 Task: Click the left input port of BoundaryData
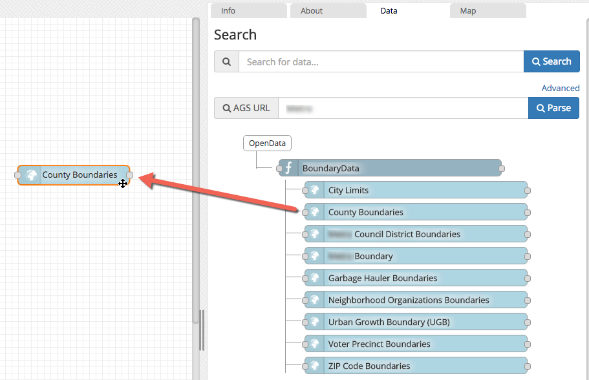point(279,169)
